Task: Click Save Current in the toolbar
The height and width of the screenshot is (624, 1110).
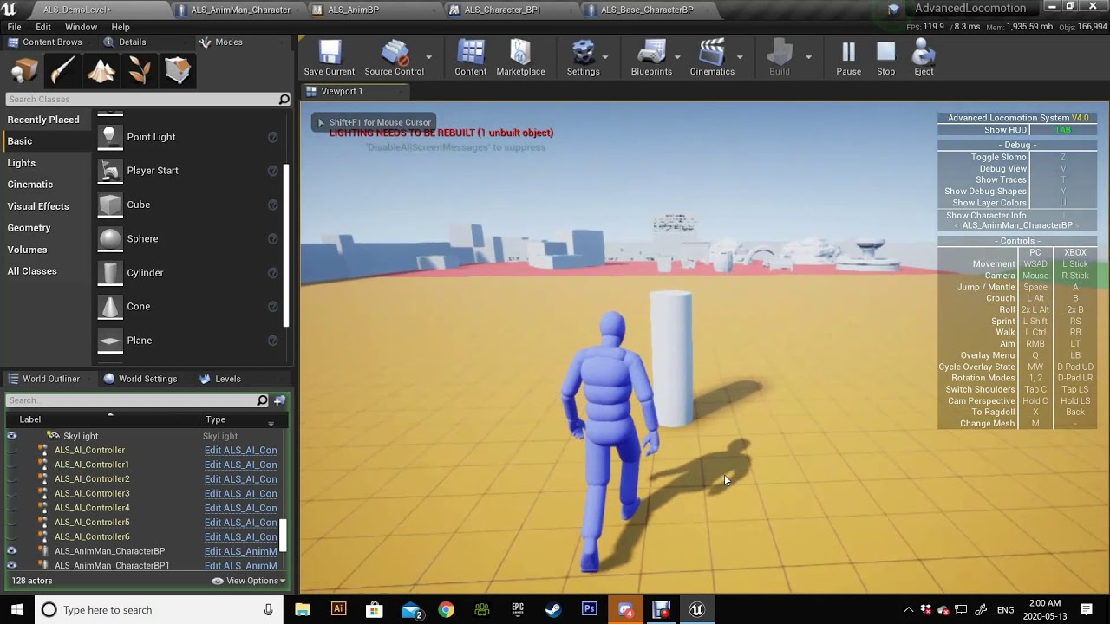Action: [x=329, y=59]
